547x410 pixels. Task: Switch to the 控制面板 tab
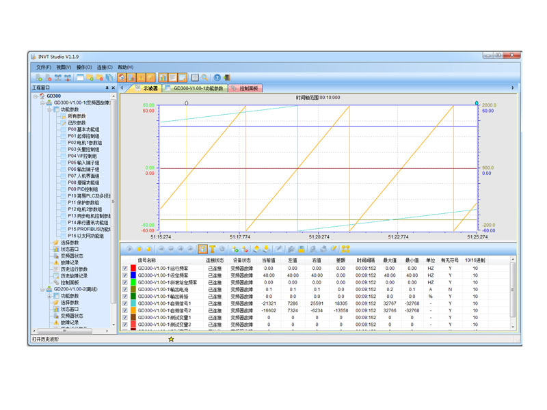click(x=248, y=89)
